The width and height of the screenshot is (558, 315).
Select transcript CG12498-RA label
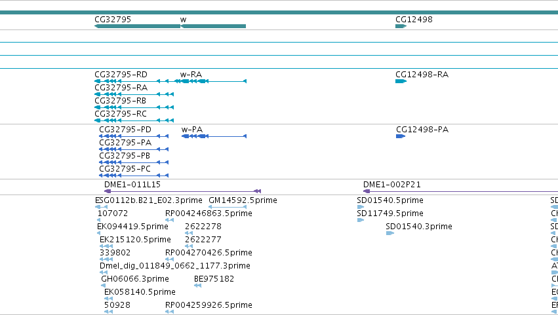coord(422,75)
